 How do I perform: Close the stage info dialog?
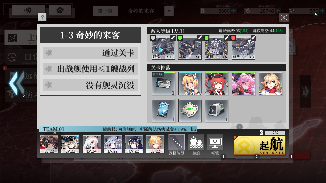[x=284, y=18]
